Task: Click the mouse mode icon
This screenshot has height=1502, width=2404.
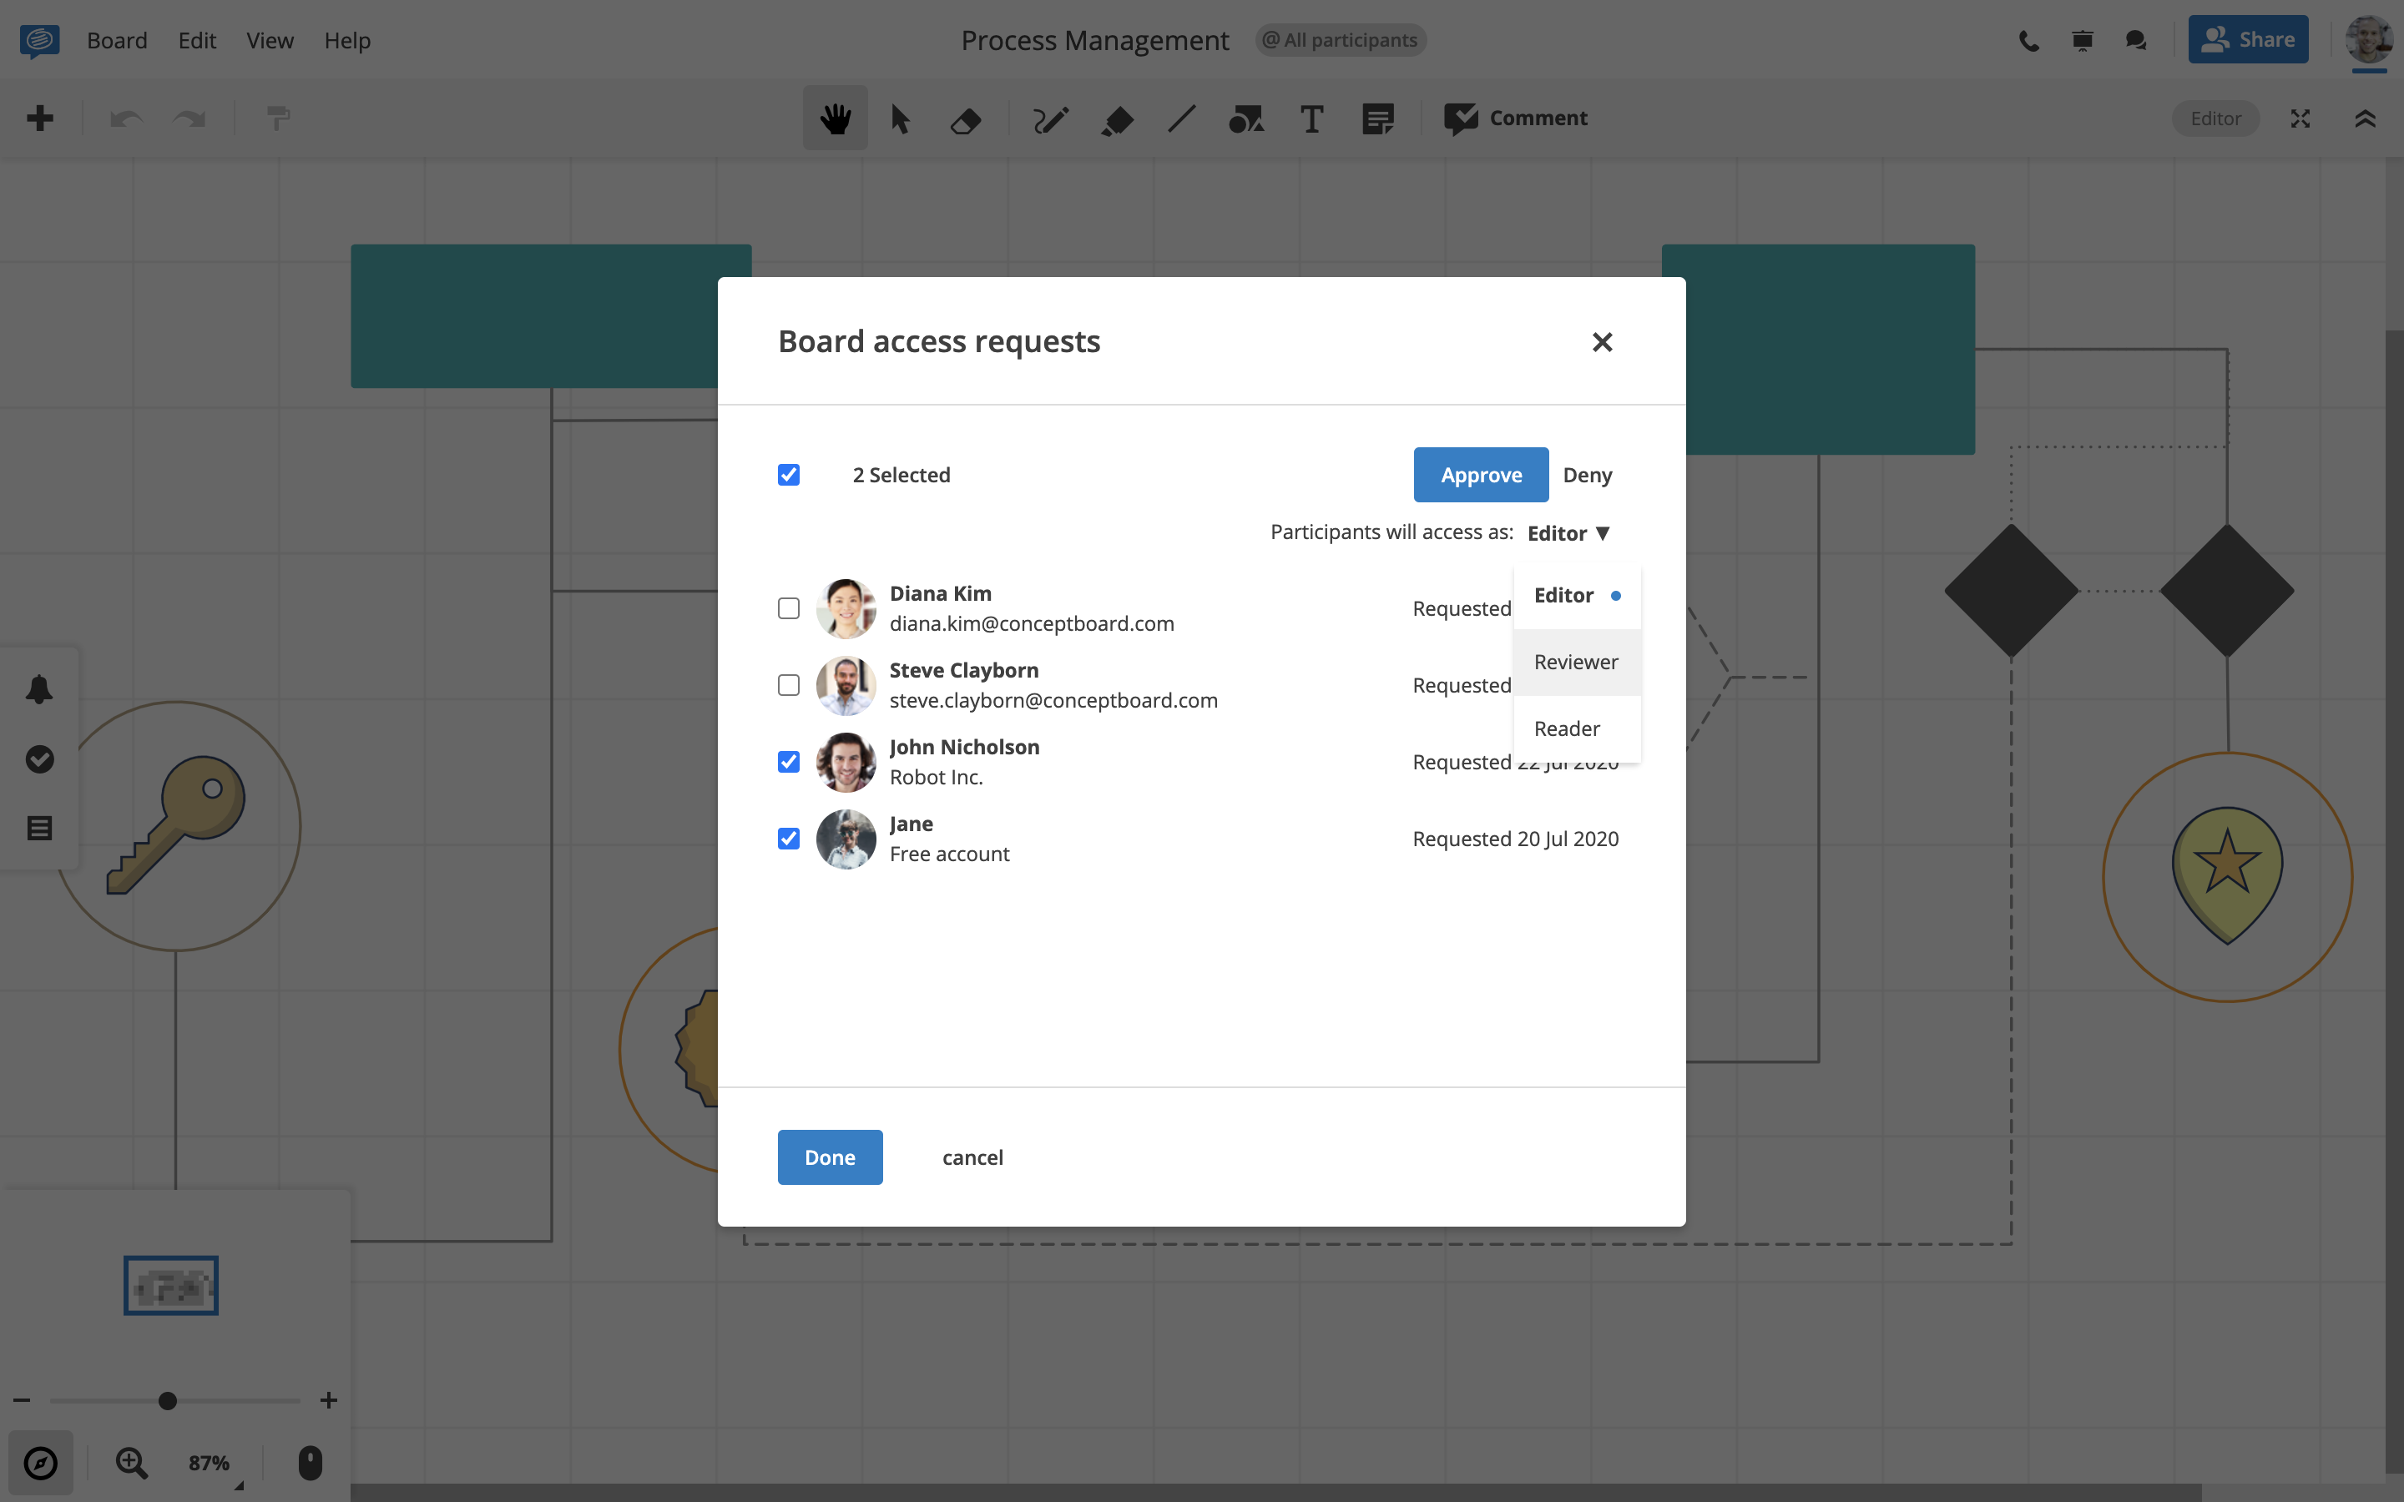Action: click(310, 1462)
